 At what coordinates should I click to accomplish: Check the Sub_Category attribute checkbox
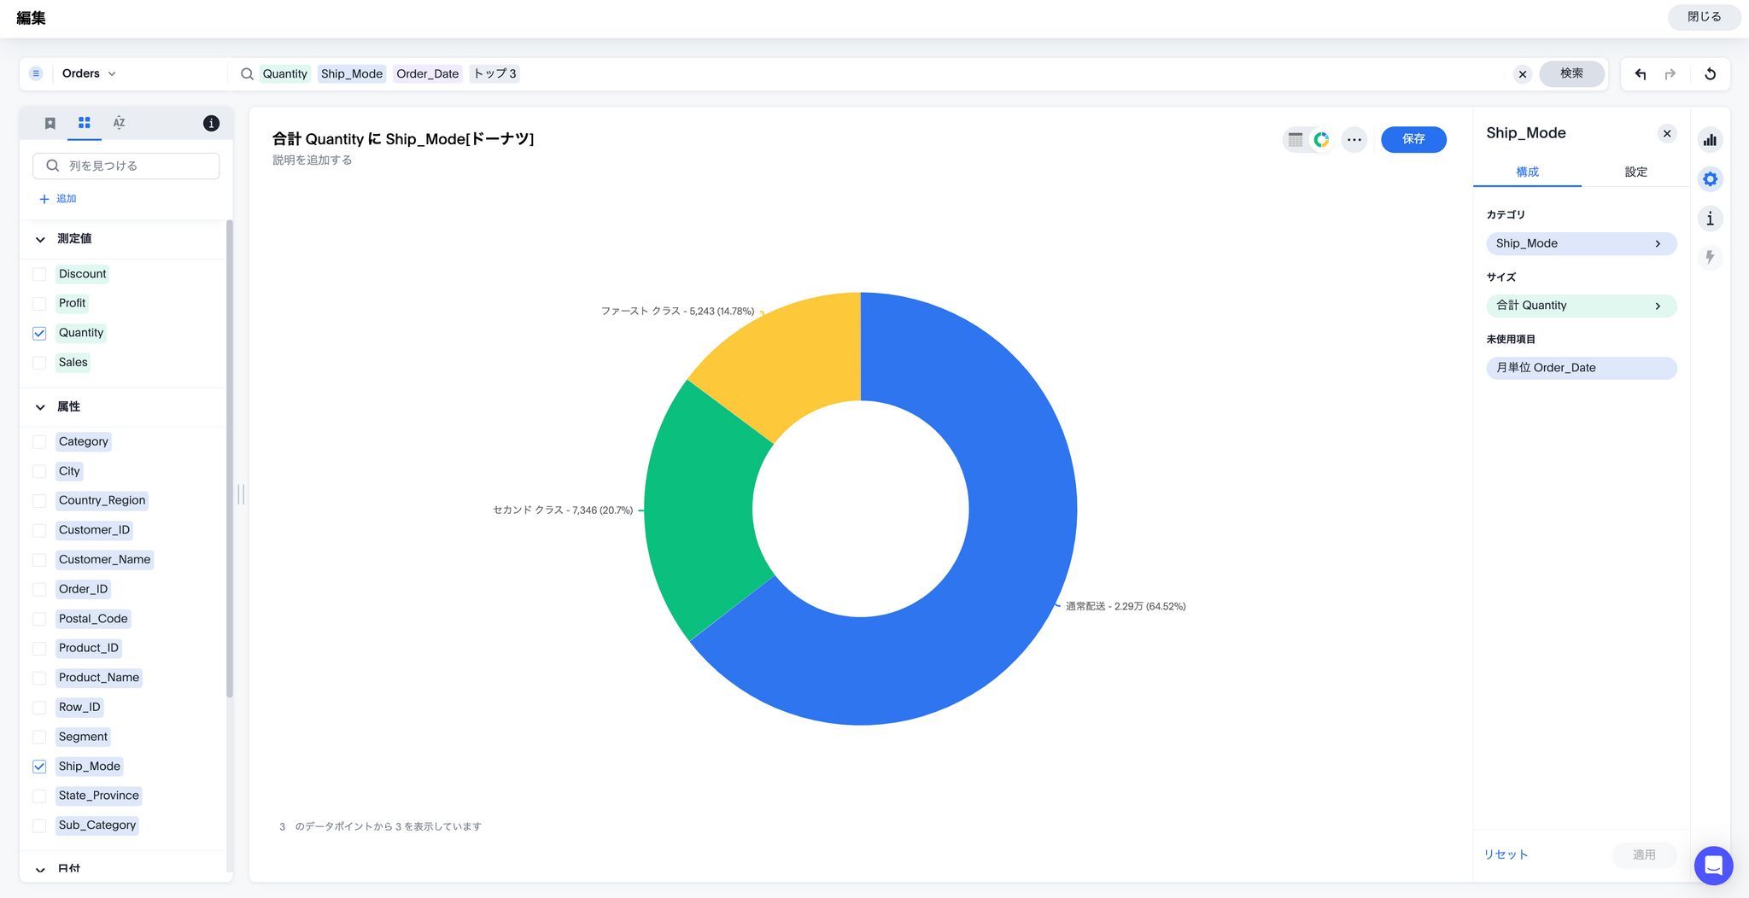point(39,825)
